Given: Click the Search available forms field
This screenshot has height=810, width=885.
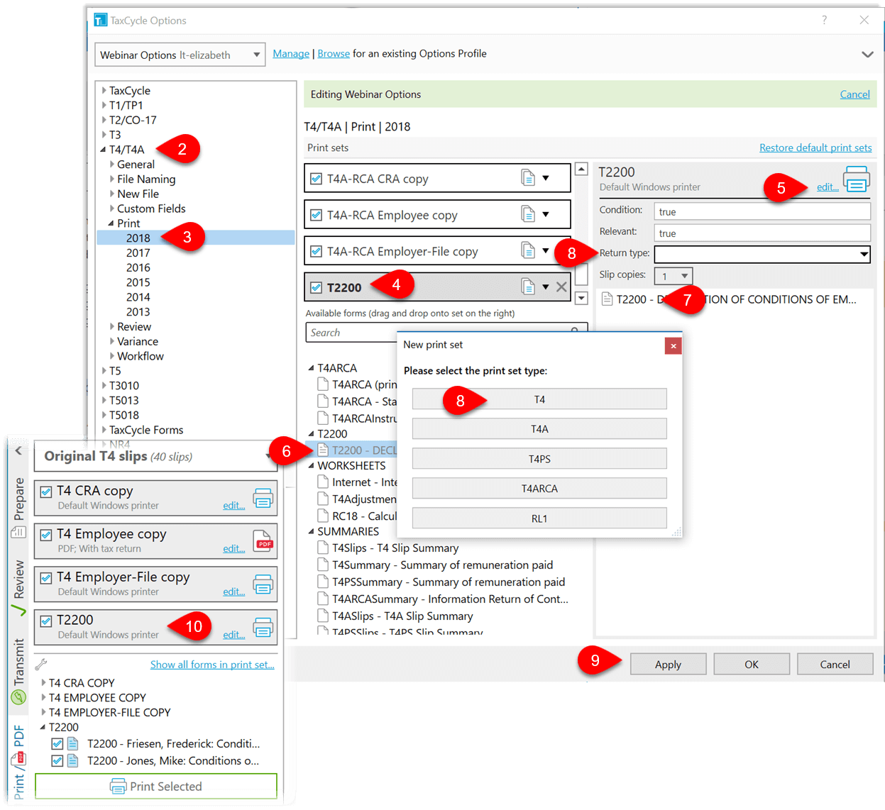Looking at the screenshot, I should [x=446, y=333].
